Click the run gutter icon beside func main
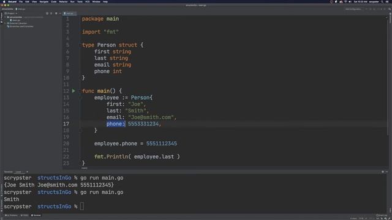Viewport: 392px width, 220px height. (73, 91)
